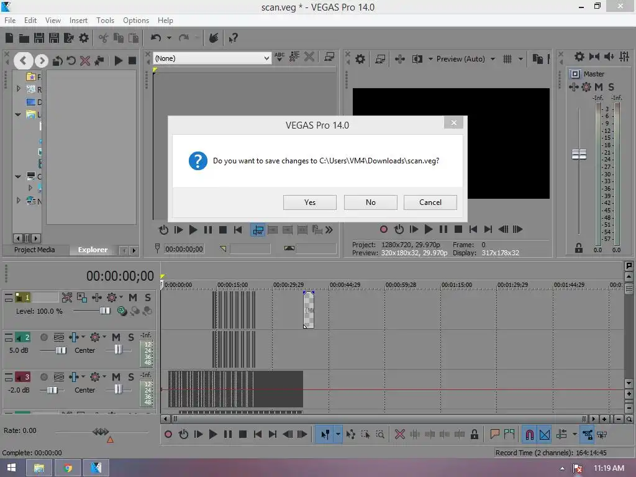Click the split screen view icon
The width and height of the screenshot is (636, 477).
pos(417,59)
